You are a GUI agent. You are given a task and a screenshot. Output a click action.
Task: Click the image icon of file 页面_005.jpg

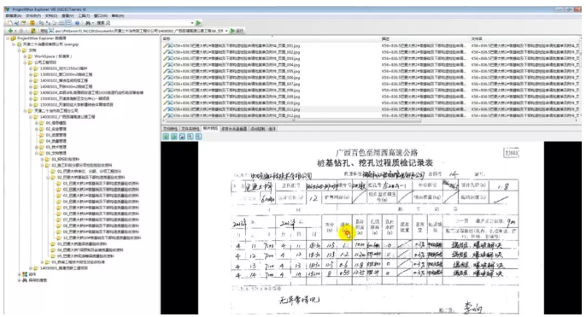(x=170, y=71)
